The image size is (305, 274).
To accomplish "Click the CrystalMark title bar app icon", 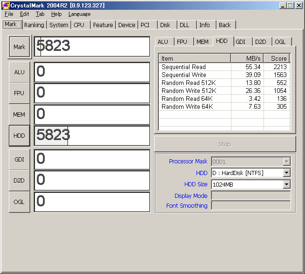I will [6, 6].
